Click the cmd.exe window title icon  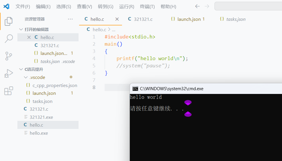tap(135, 88)
